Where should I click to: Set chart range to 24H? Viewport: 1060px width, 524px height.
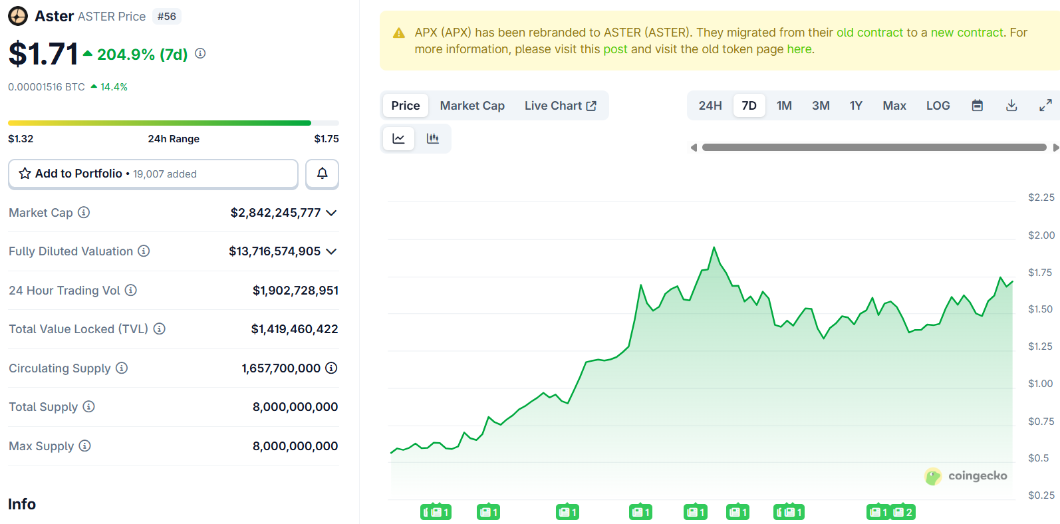pyautogui.click(x=710, y=106)
